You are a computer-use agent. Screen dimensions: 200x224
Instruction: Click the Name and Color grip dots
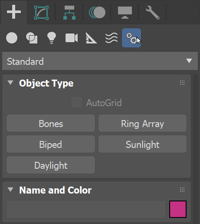182,190
